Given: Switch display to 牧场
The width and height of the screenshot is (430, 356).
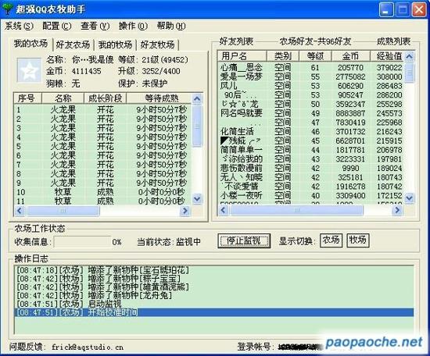Looking at the screenshot, I should [x=357, y=240].
